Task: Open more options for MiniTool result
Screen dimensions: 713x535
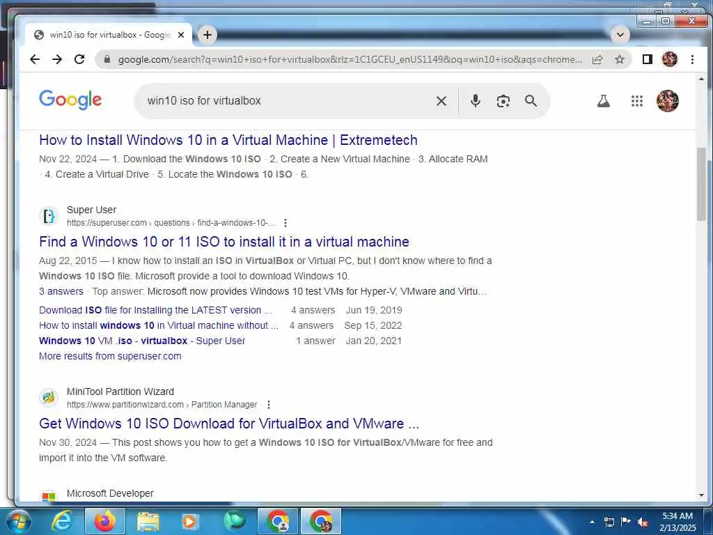Action: (x=269, y=405)
